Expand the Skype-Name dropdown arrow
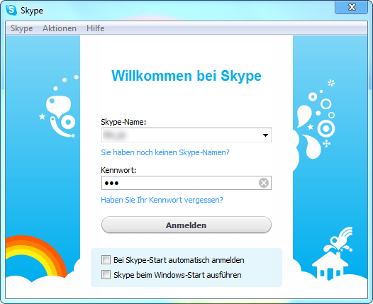This screenshot has width=373, height=304. [x=265, y=135]
